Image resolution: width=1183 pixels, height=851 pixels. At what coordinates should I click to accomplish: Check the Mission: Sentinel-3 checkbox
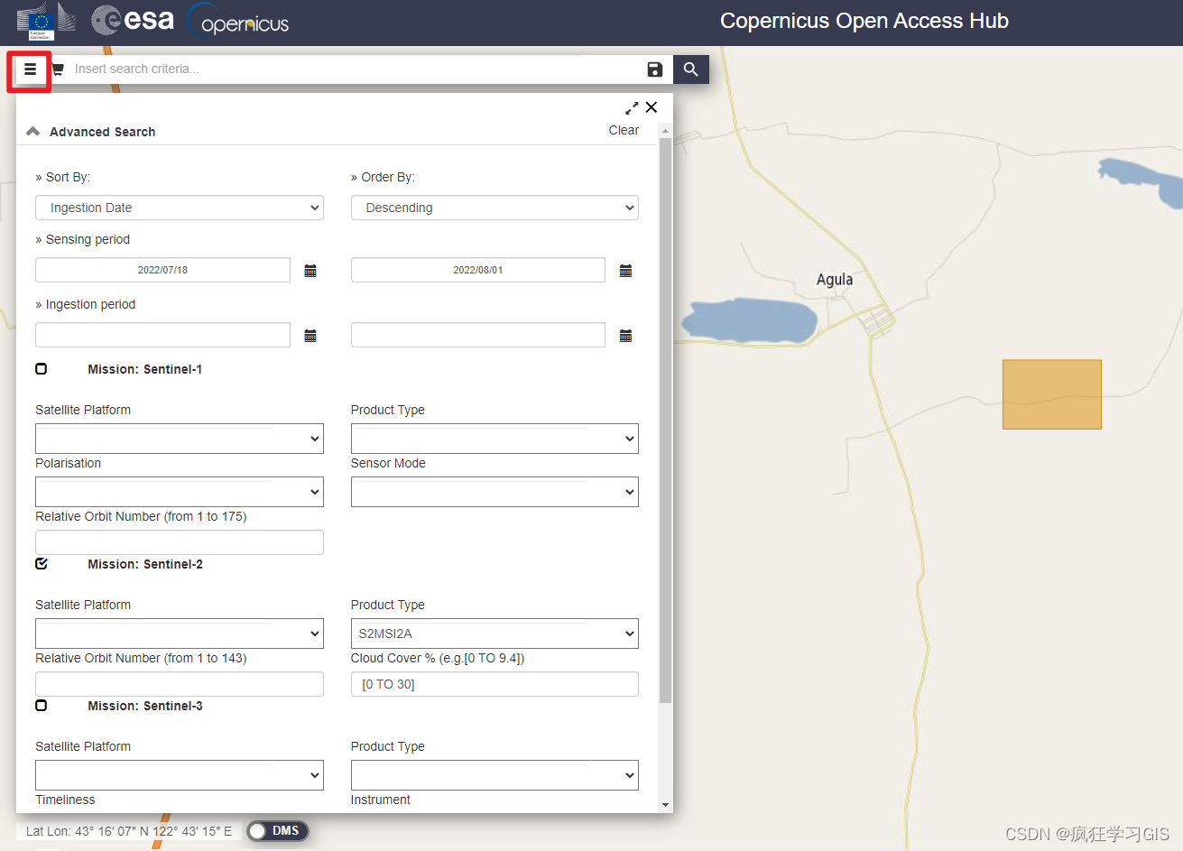click(x=42, y=706)
